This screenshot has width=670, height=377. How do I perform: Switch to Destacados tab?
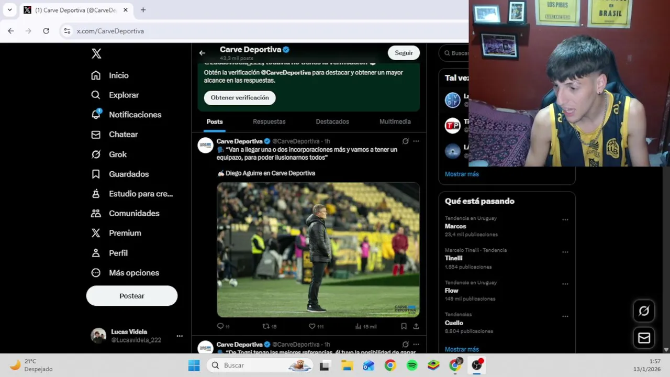[x=332, y=121]
